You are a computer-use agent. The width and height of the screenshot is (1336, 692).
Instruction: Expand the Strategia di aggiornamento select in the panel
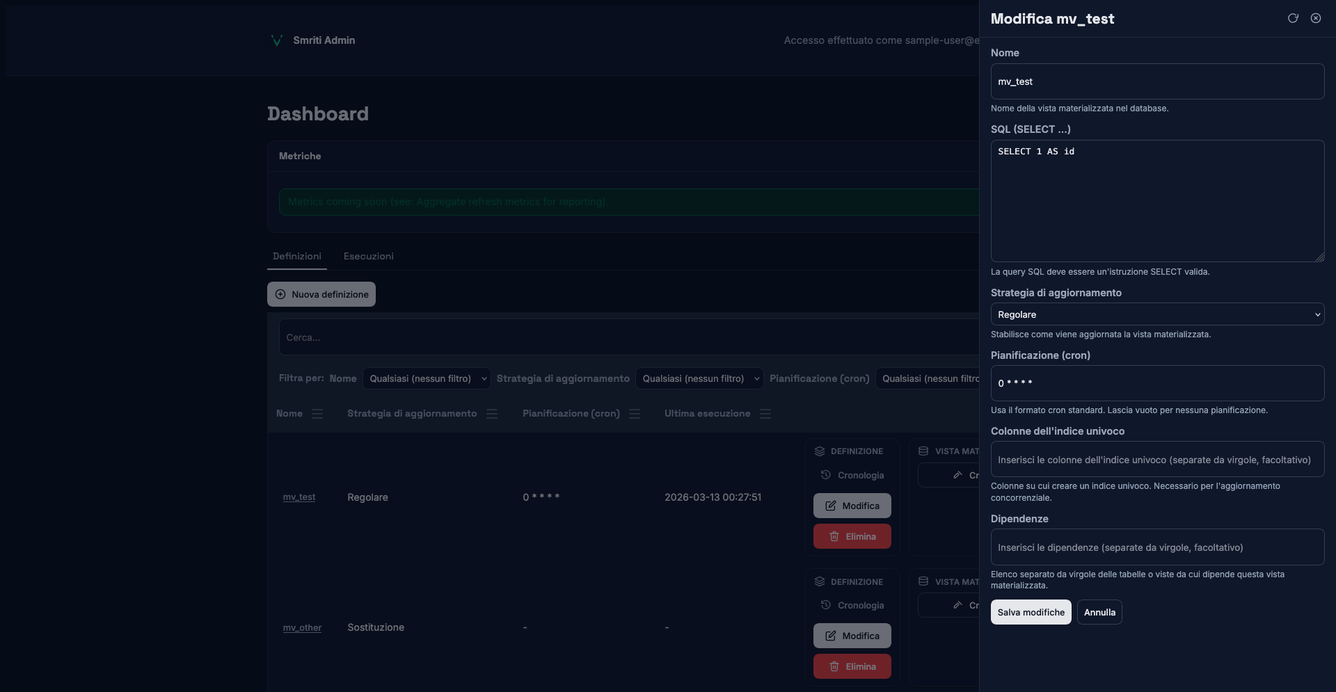[x=1156, y=314]
